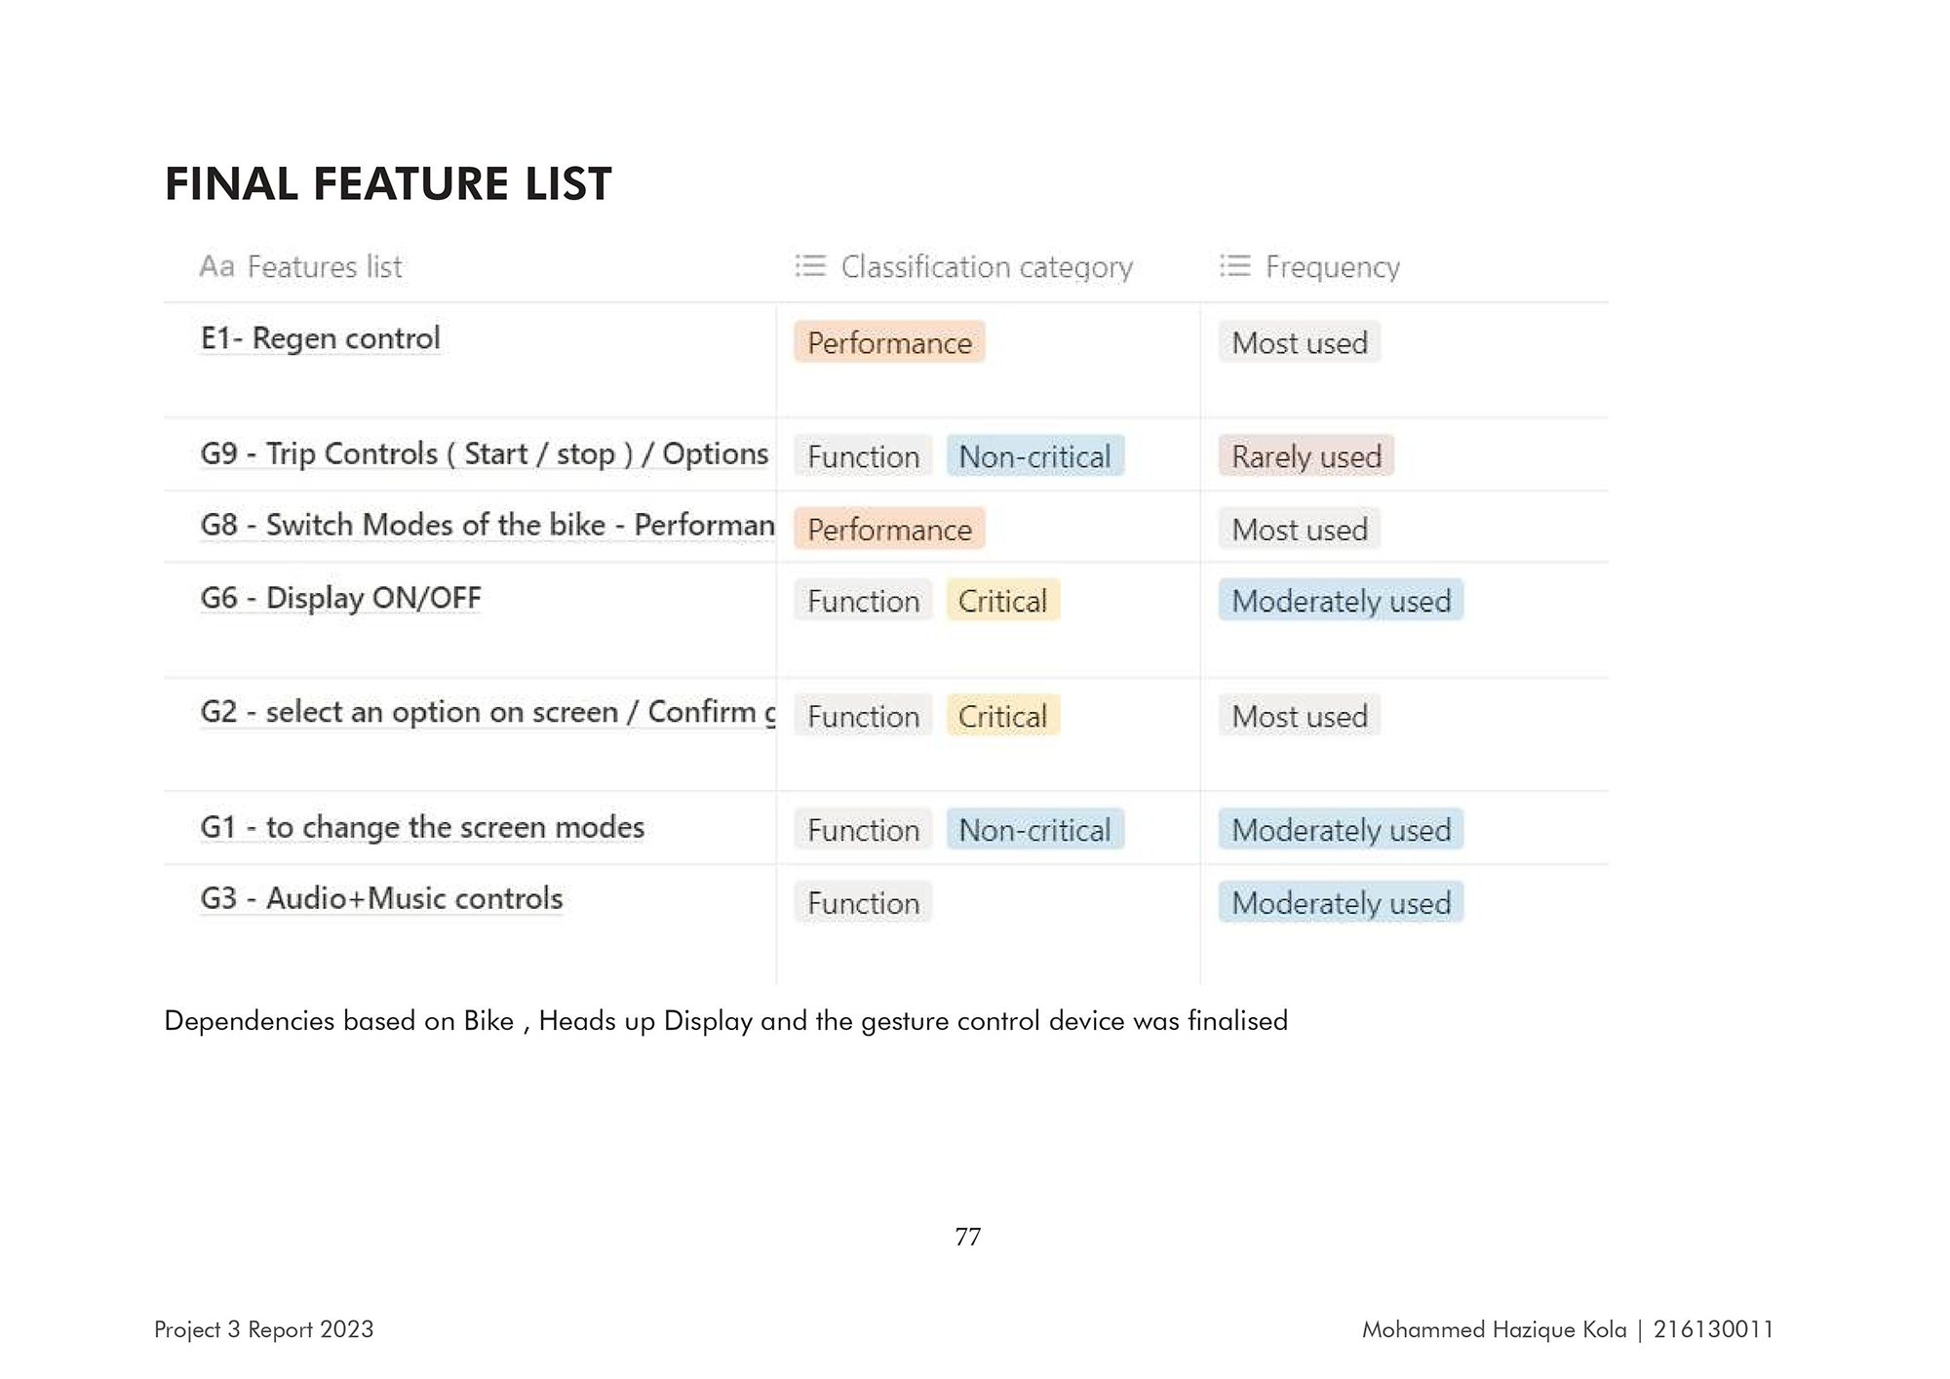Image resolution: width=1950 pixels, height=1379 pixels.
Task: Select Moderately used tag in G6 Display row
Action: click(x=1341, y=601)
